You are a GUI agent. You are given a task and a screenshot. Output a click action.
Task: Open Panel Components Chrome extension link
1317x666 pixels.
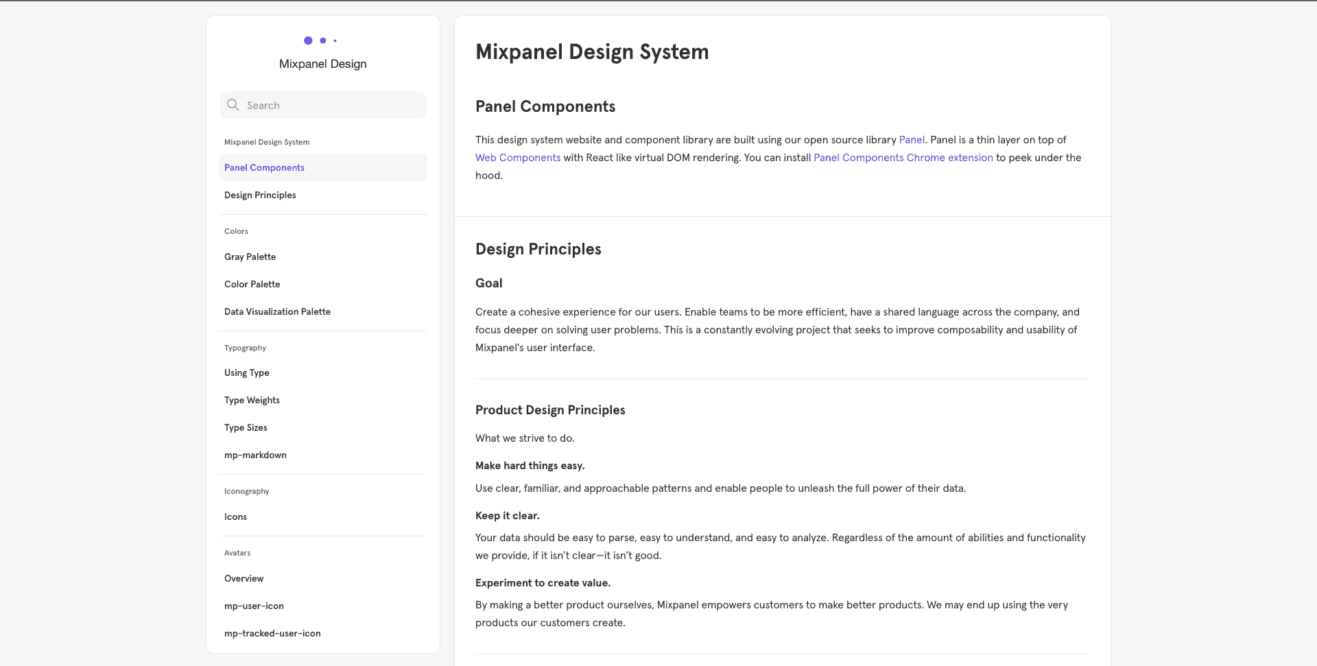(x=903, y=158)
